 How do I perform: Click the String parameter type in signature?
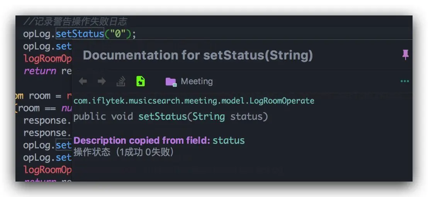(209, 116)
